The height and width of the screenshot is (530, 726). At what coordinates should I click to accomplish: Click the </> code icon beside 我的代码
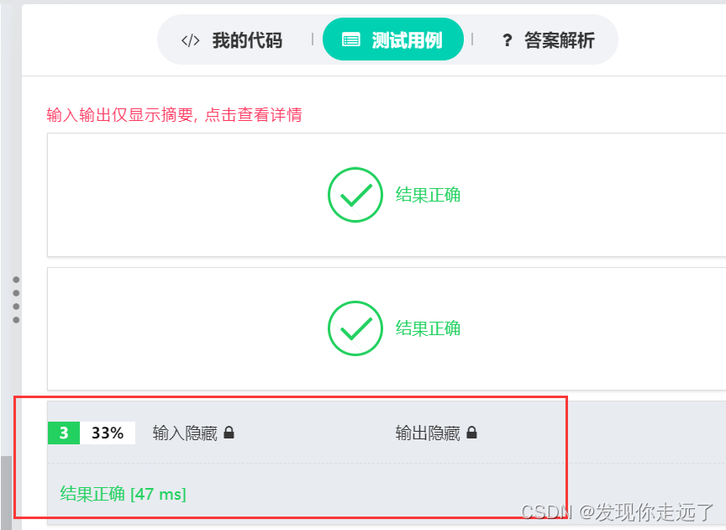click(x=189, y=39)
